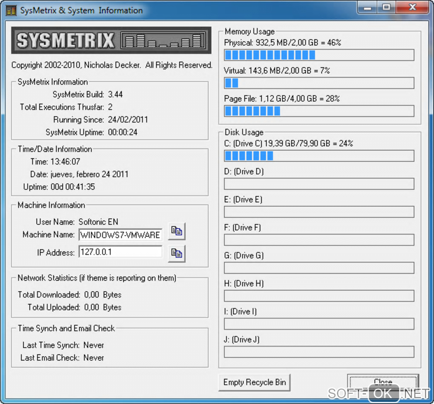
Task: Click the Physical memory usage bar
Action: pyautogui.click(x=319, y=55)
